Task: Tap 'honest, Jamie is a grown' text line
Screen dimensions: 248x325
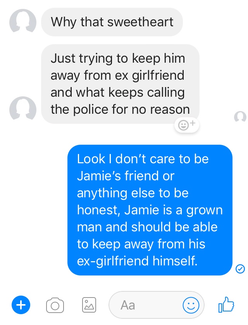Action: pyautogui.click(x=150, y=210)
